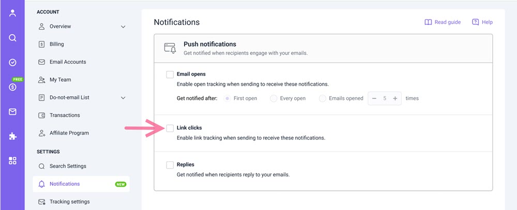Open the Read guide link

coord(443,22)
